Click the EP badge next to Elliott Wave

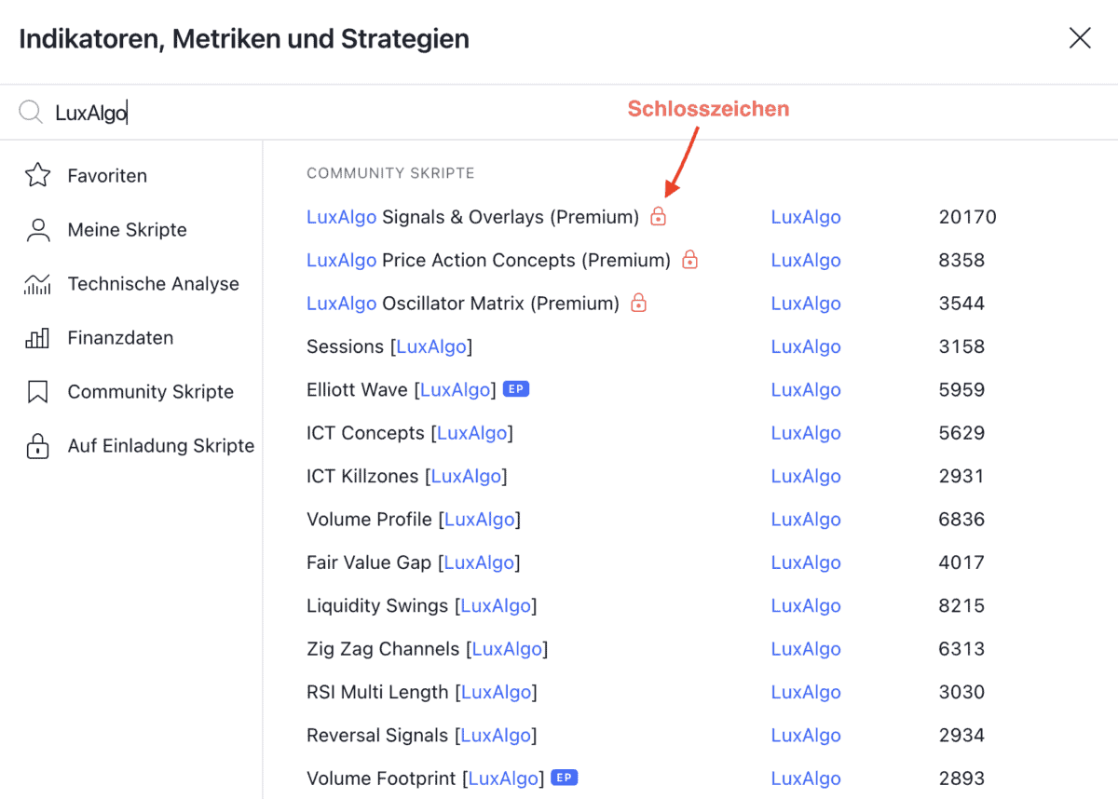516,388
